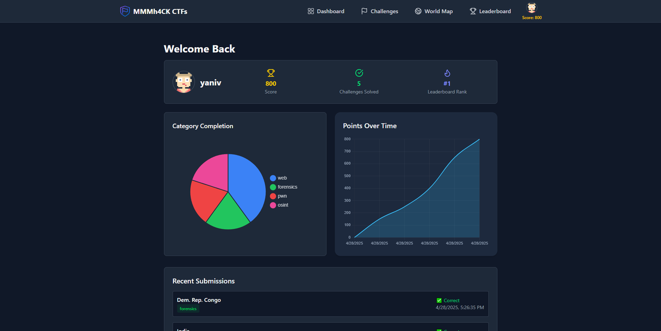Click the green forensics pie slice
661x331 pixels.
pyautogui.click(x=227, y=213)
